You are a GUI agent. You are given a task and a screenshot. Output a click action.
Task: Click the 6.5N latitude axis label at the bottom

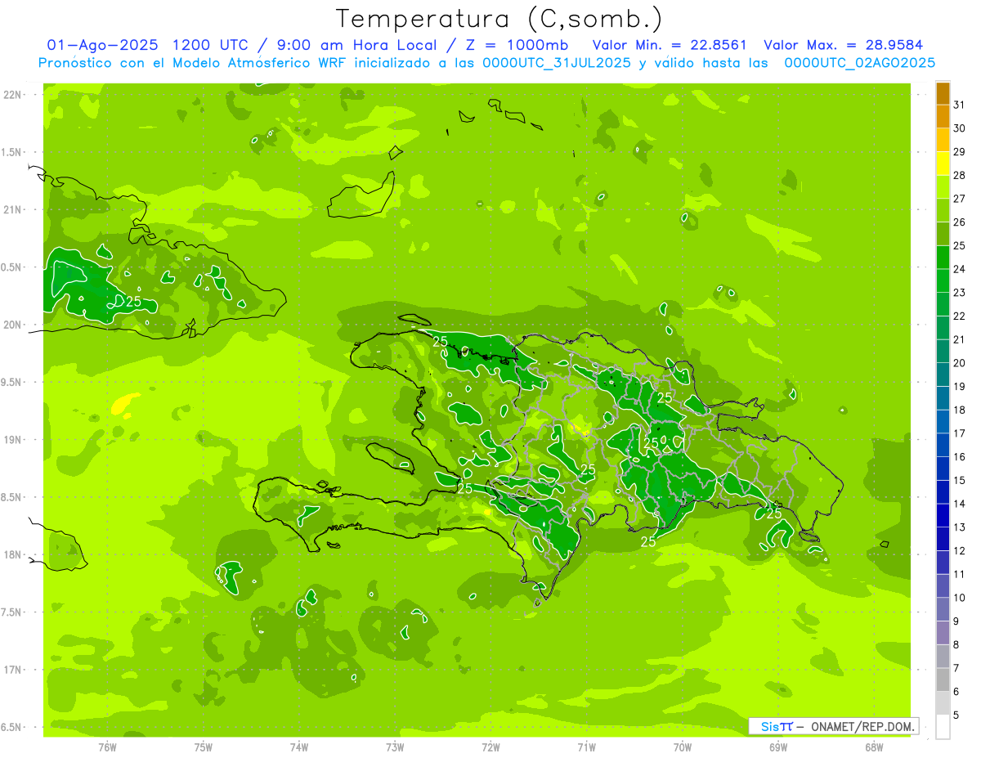point(13,727)
